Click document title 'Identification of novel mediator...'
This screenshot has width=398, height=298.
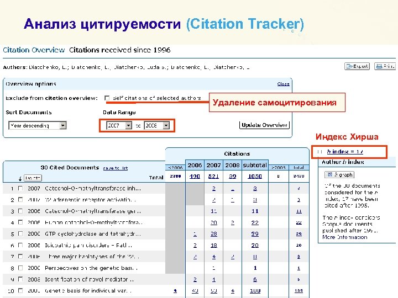(x=89, y=279)
